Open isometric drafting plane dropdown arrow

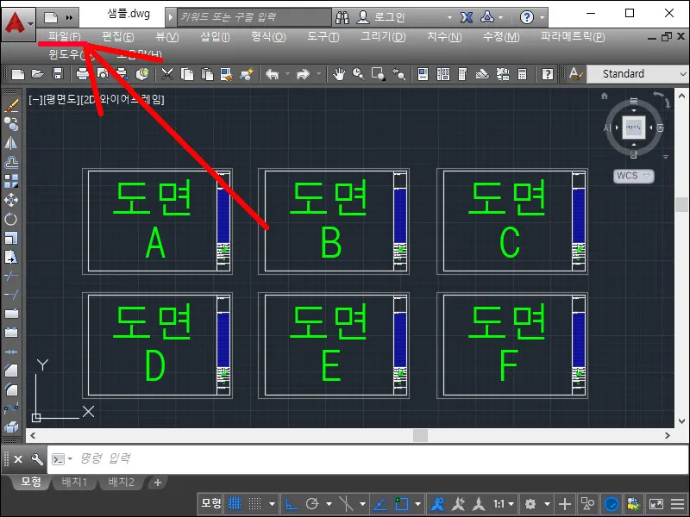[x=362, y=504]
